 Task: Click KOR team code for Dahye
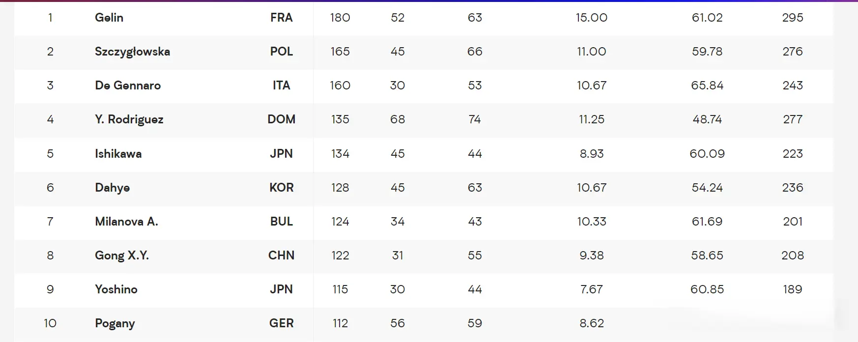[282, 188]
